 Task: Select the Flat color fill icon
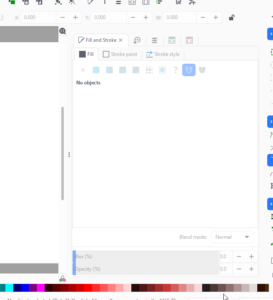pyautogui.click(x=96, y=70)
